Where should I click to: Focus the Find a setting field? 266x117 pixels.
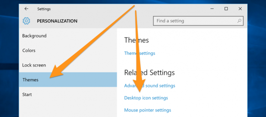coord(198,21)
